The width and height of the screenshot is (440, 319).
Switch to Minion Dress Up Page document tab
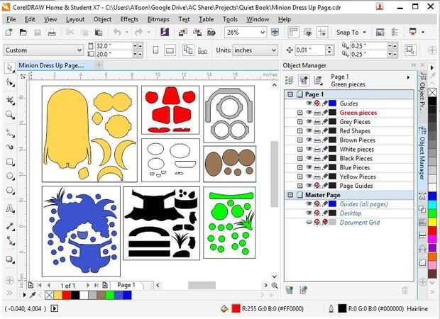tap(52, 66)
